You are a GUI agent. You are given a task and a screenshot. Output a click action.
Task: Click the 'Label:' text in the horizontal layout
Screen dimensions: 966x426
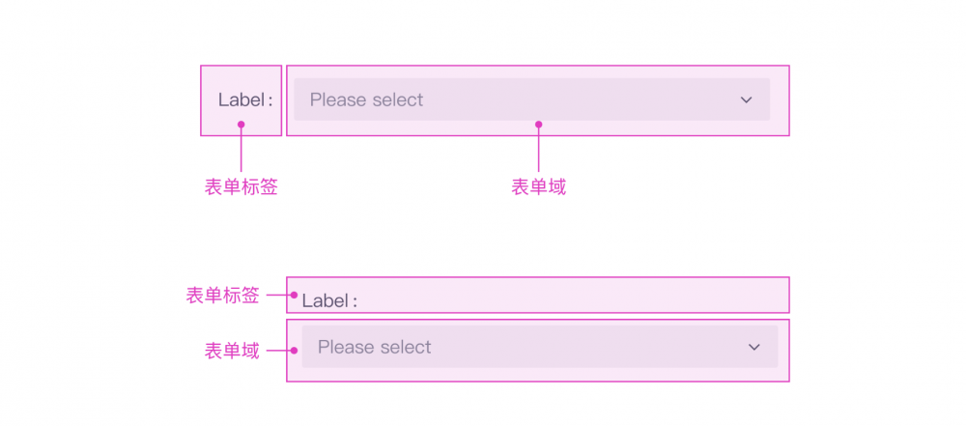(245, 99)
